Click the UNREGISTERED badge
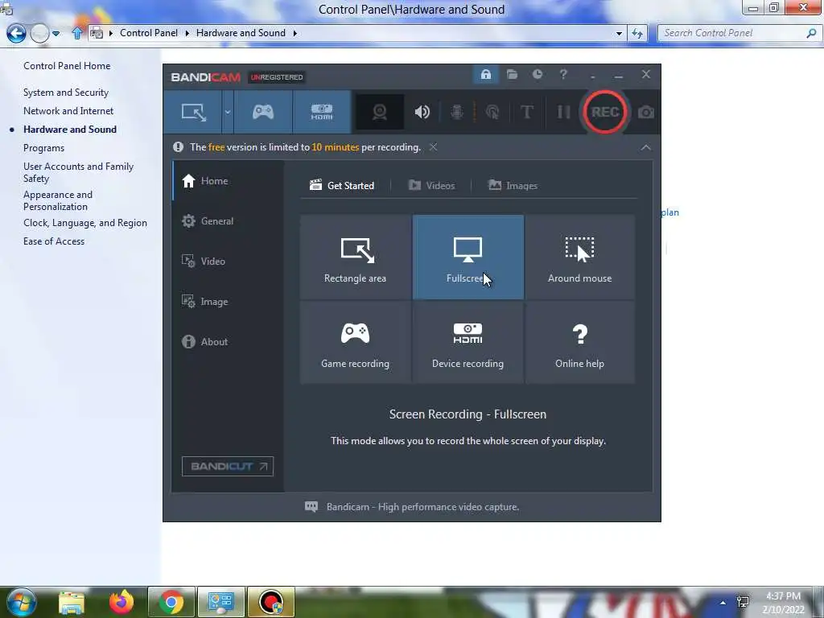The width and height of the screenshot is (824, 618). point(277,77)
